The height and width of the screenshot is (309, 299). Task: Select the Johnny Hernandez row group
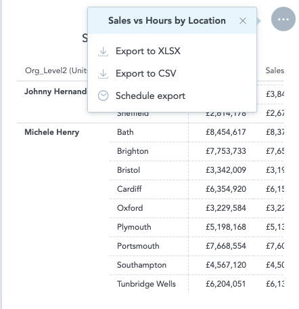click(x=55, y=91)
